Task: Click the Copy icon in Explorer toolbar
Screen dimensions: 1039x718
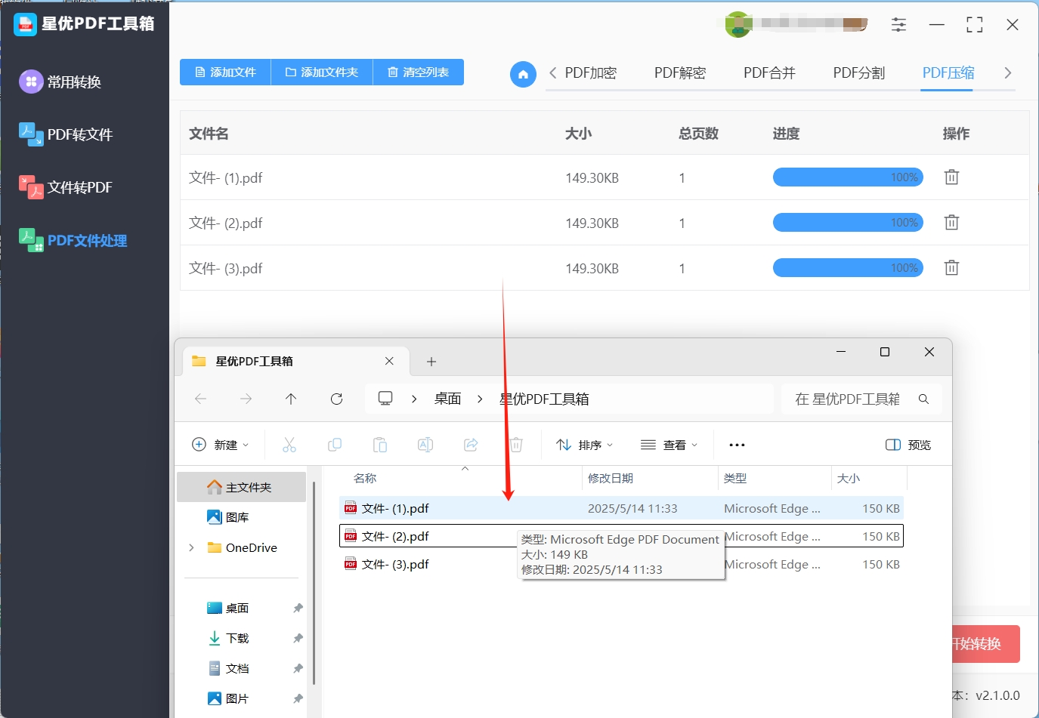Action: (335, 445)
